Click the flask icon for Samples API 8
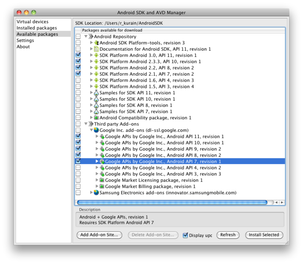303x264 pixels. point(96,105)
